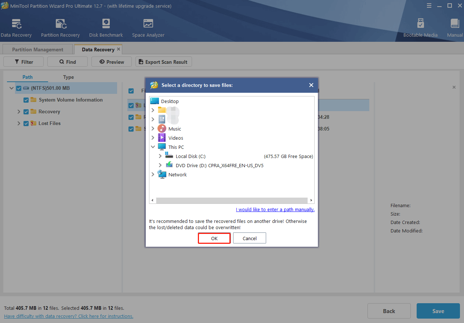The height and width of the screenshot is (323, 464).
Task: Expand the Network tree node
Action: (153, 175)
